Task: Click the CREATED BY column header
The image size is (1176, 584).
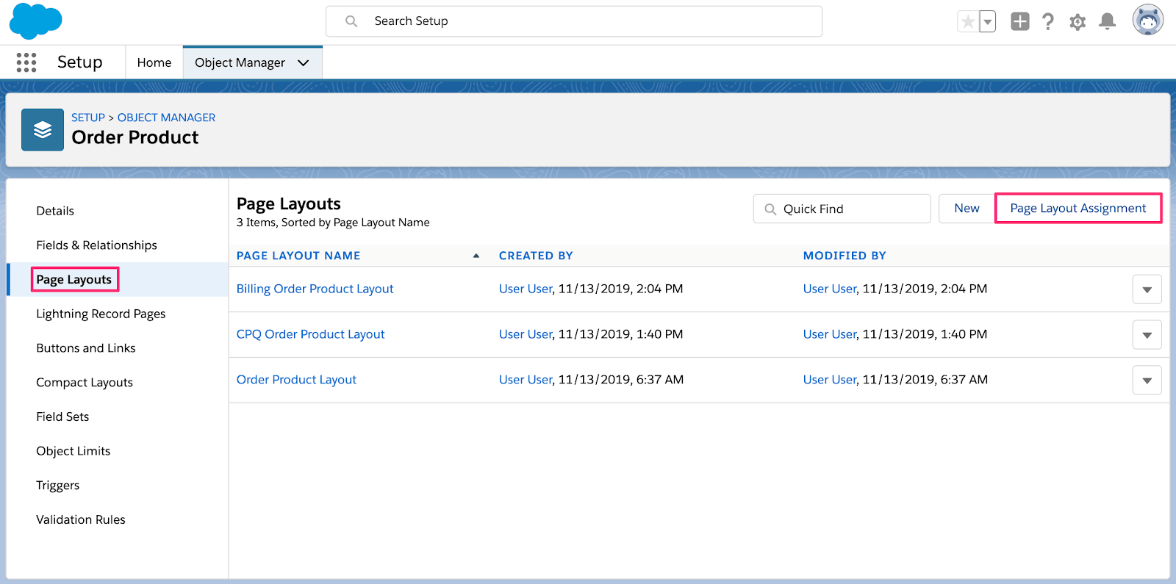Action: click(x=536, y=256)
